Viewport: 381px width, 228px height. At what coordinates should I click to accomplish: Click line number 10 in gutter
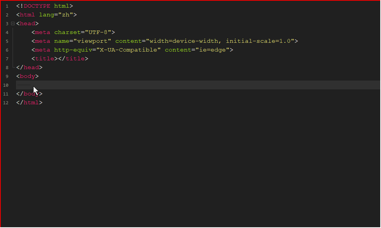pyautogui.click(x=6, y=85)
